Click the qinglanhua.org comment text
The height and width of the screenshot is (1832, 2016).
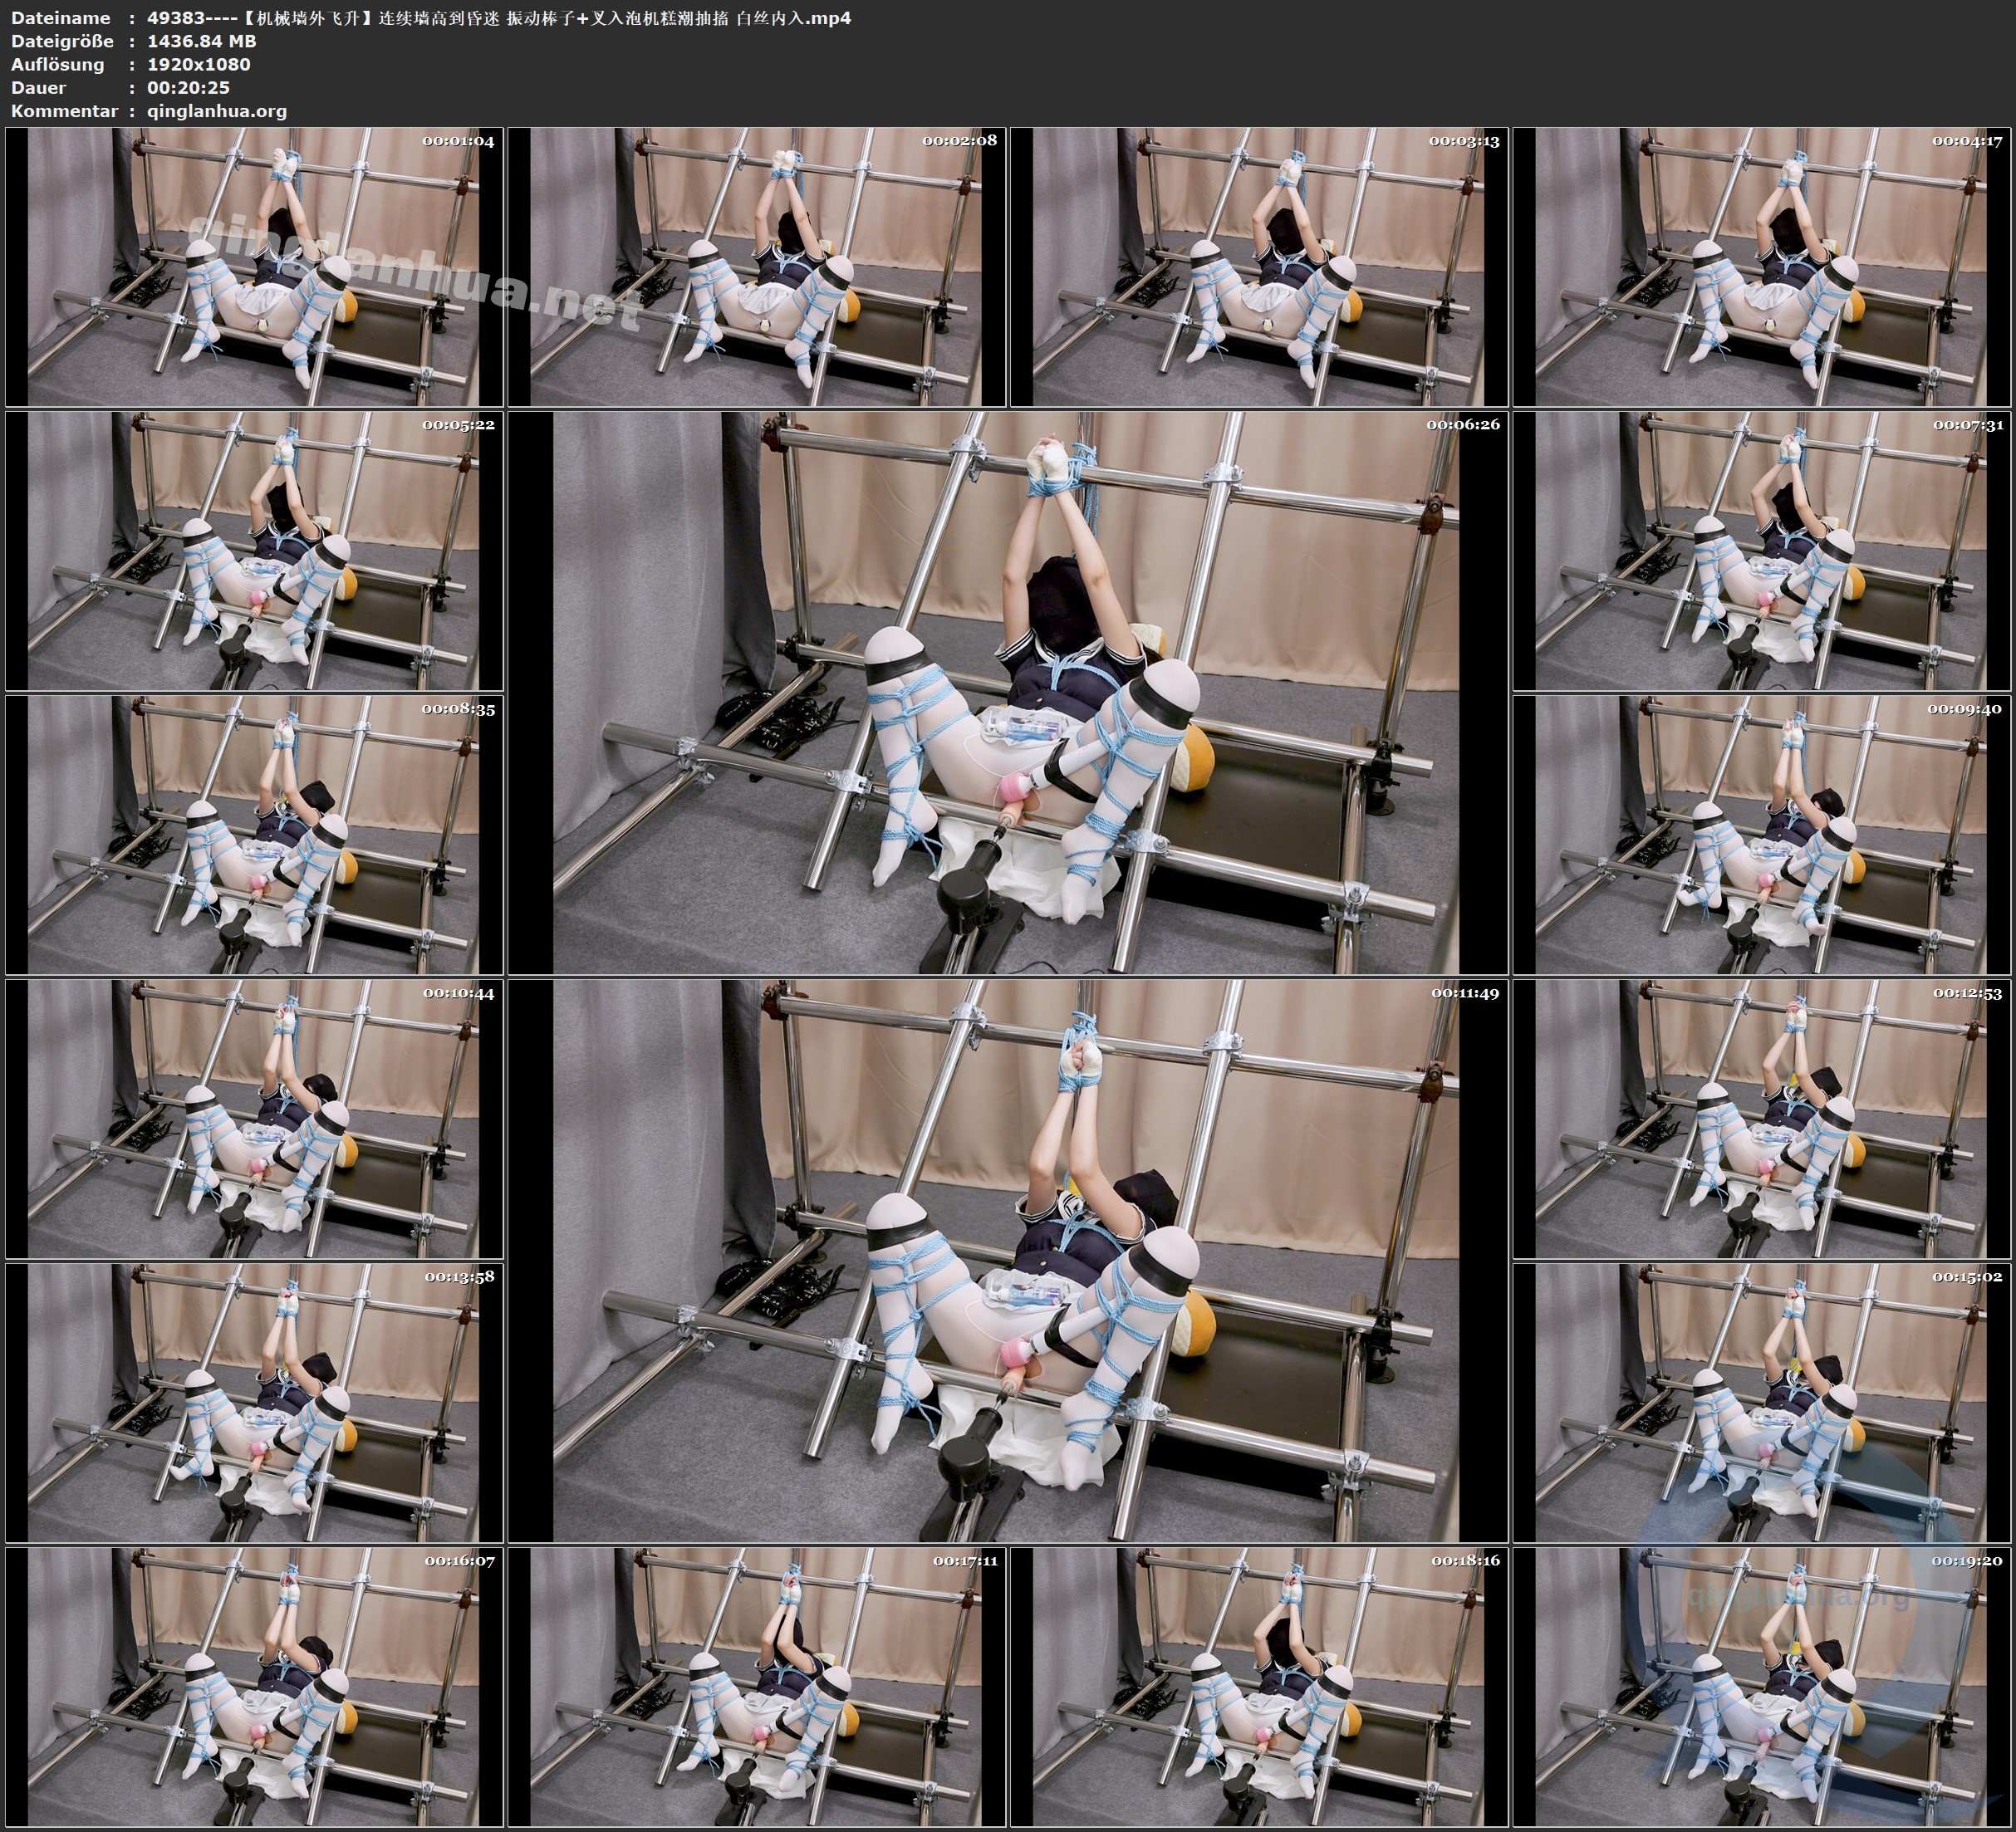pyautogui.click(x=217, y=111)
